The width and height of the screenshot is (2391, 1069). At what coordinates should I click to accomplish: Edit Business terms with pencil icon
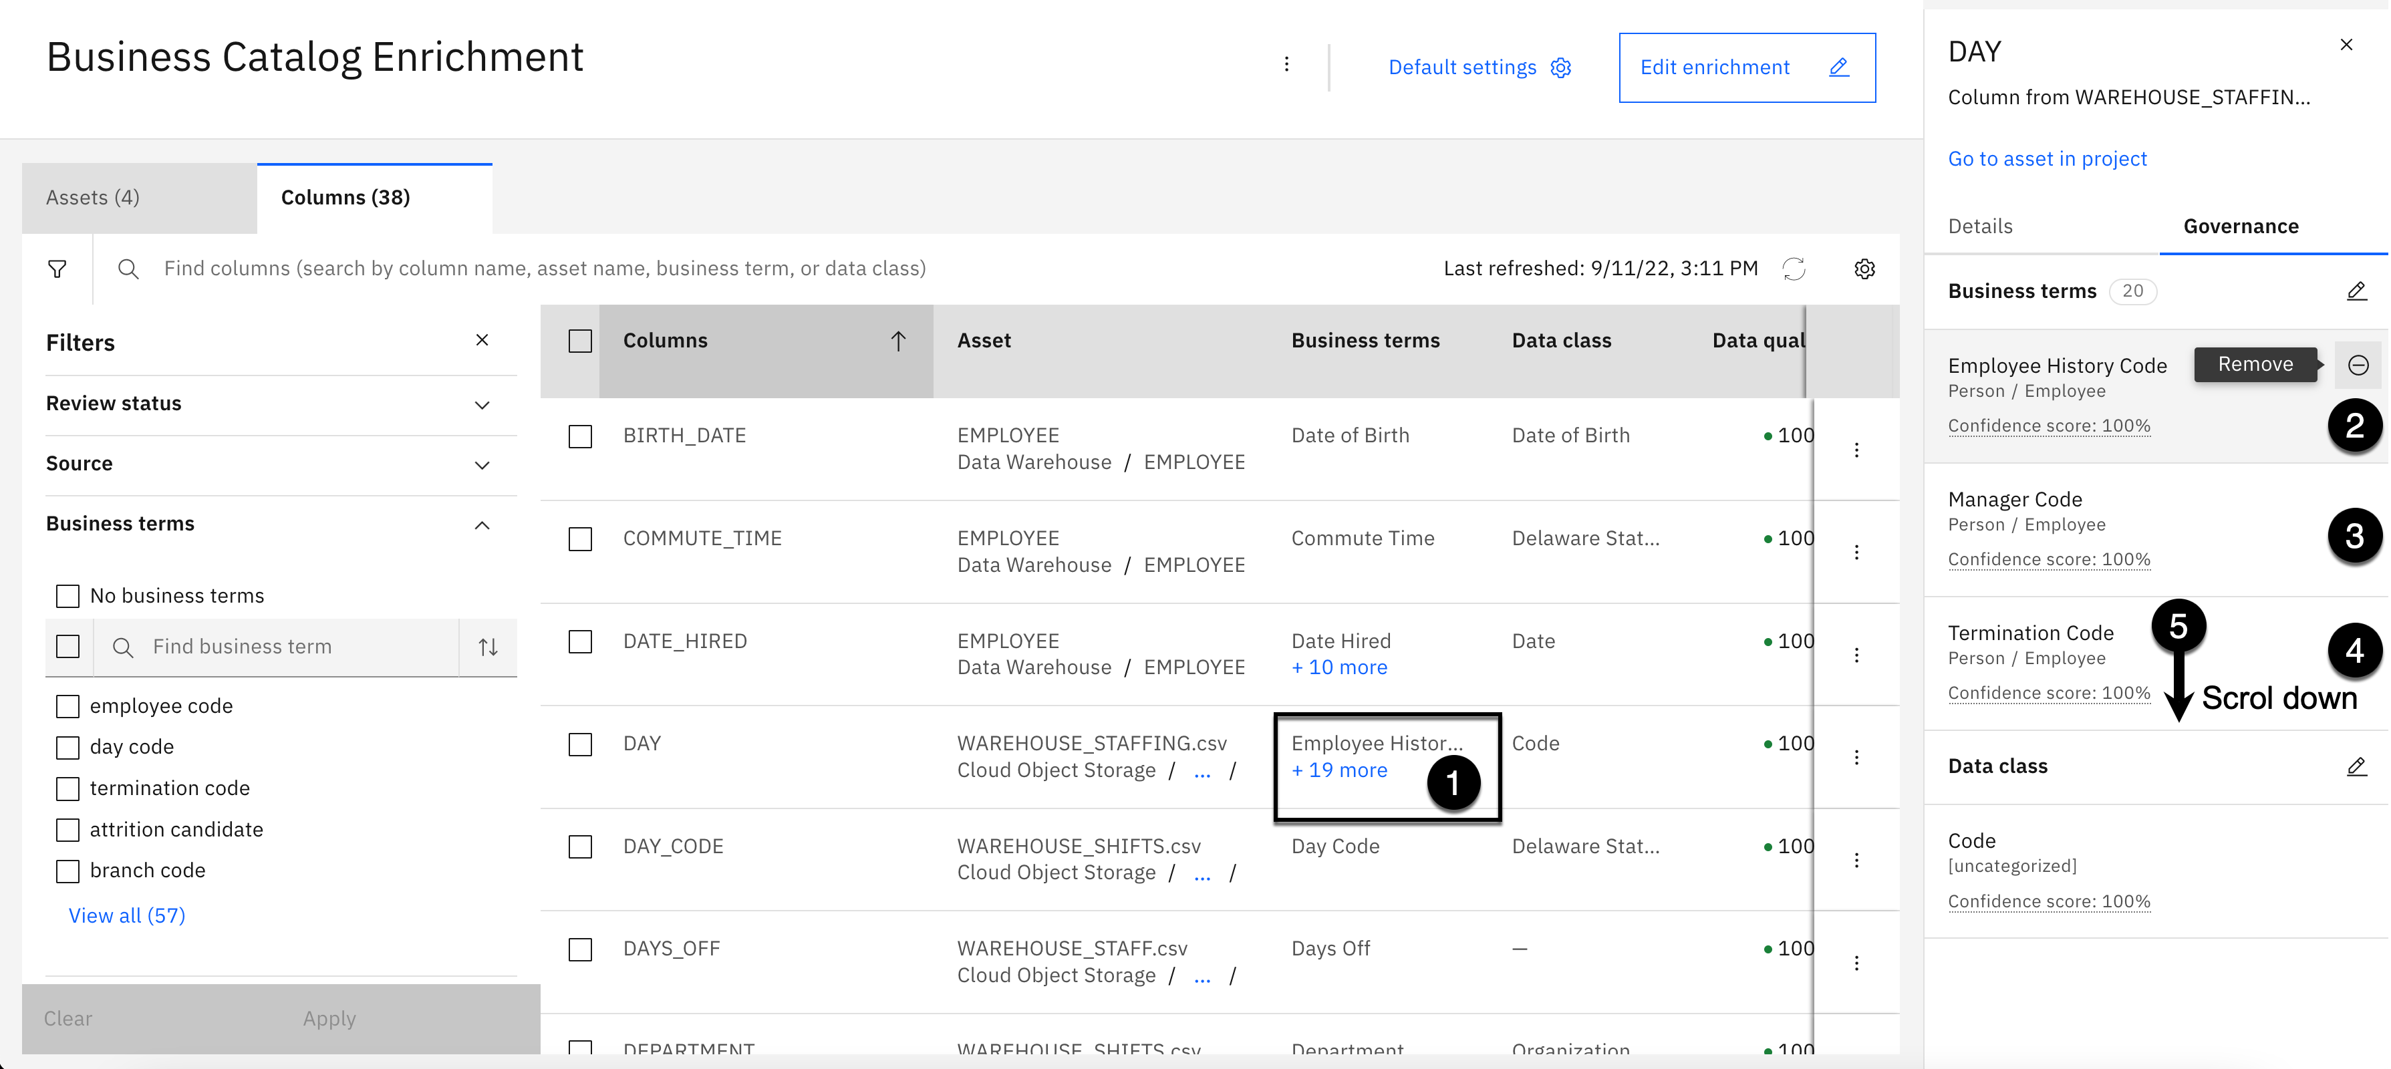(2356, 291)
